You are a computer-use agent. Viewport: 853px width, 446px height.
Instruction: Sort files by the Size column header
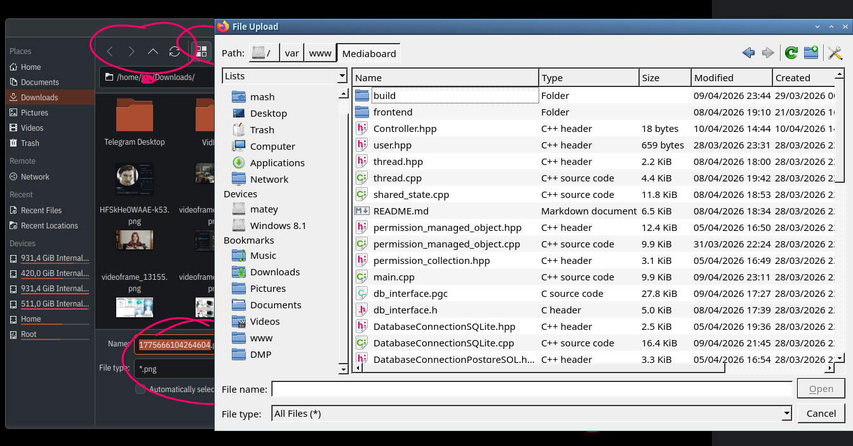(x=665, y=77)
